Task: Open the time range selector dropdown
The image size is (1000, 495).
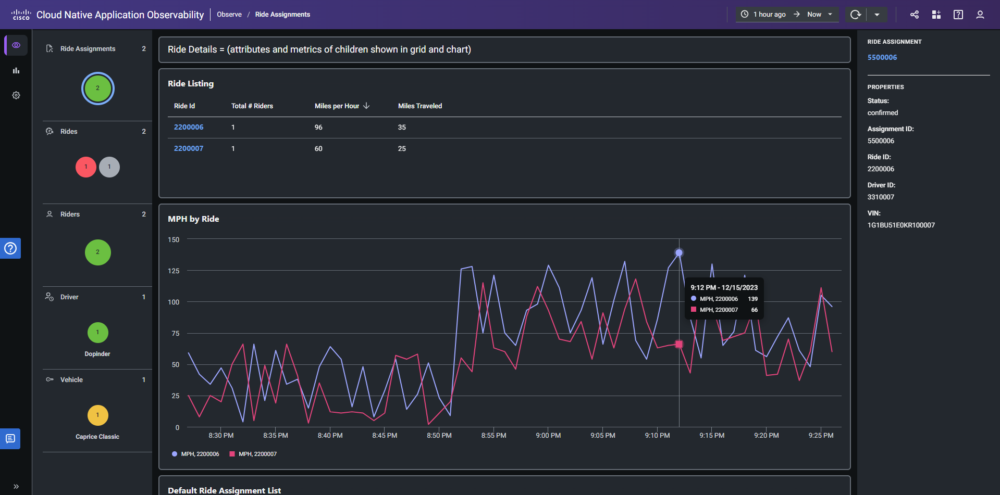Action: click(x=787, y=15)
